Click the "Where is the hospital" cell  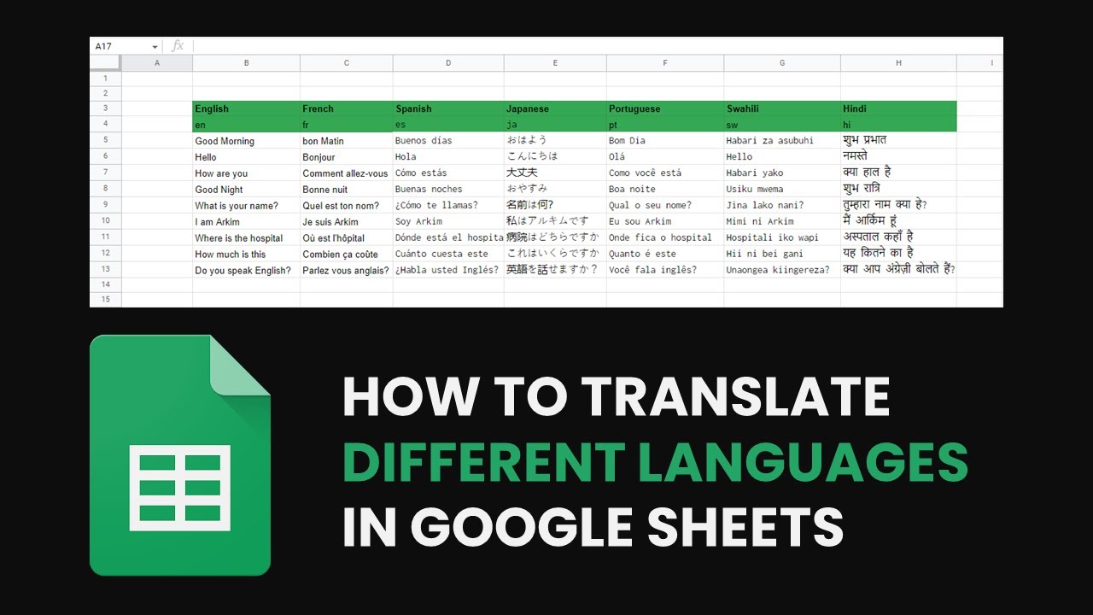[246, 238]
